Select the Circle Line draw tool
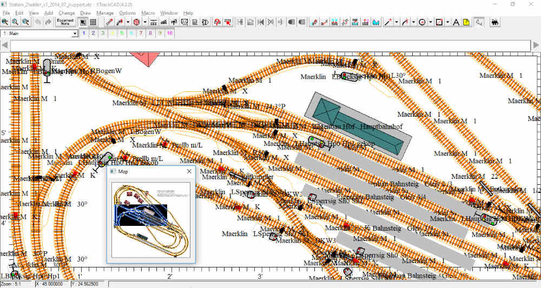This screenshot has width=541, height=288. pos(422,22)
